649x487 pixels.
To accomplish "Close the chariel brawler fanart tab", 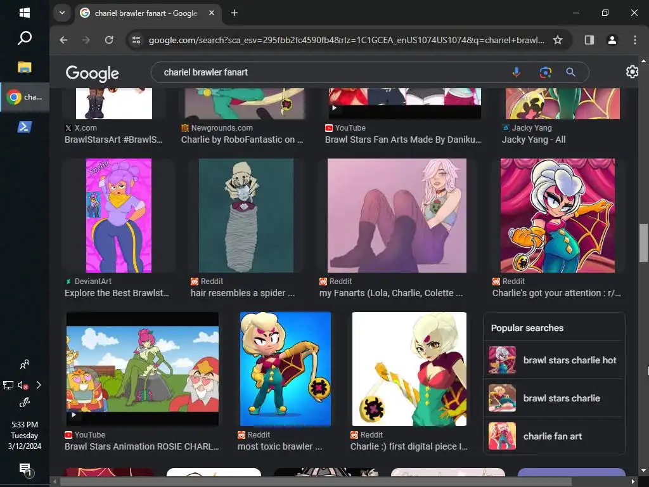I will pos(212,13).
